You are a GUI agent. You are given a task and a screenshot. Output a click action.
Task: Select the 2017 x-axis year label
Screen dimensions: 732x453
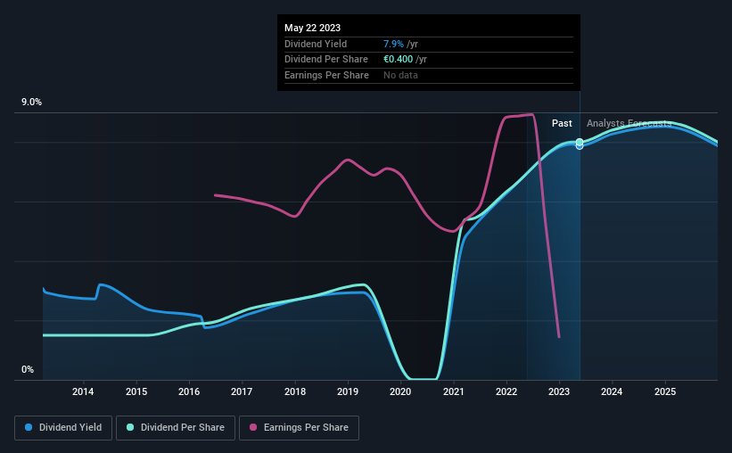pos(242,391)
